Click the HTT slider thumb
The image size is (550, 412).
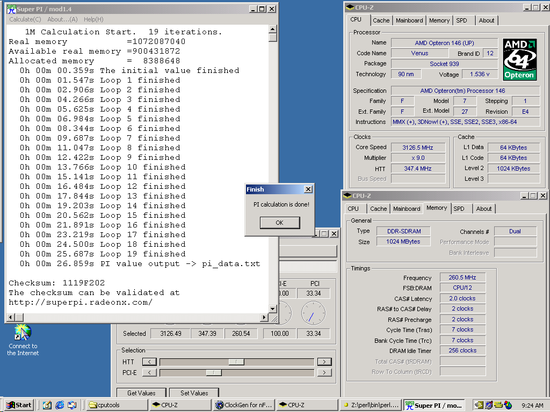[236, 362]
